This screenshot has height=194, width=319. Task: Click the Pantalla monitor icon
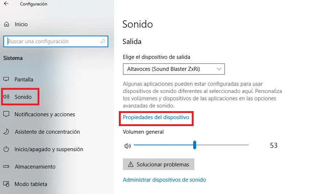6,80
